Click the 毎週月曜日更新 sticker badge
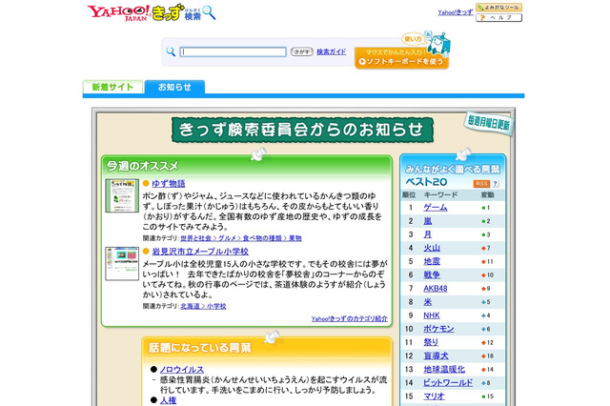Screen dimensions: 610x406 (489, 123)
